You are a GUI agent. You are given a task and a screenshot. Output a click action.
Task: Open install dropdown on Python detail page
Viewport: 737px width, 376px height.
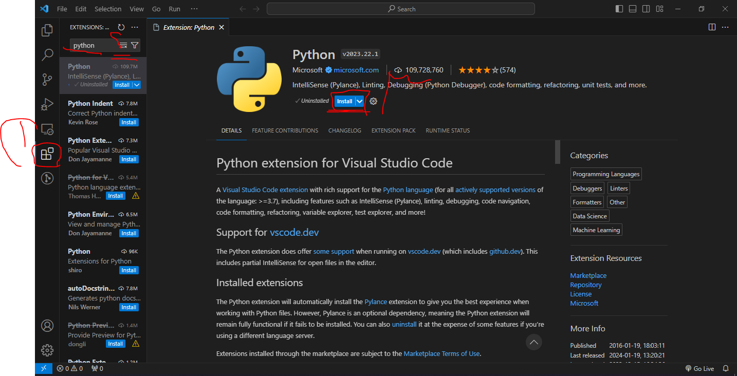[x=360, y=101]
